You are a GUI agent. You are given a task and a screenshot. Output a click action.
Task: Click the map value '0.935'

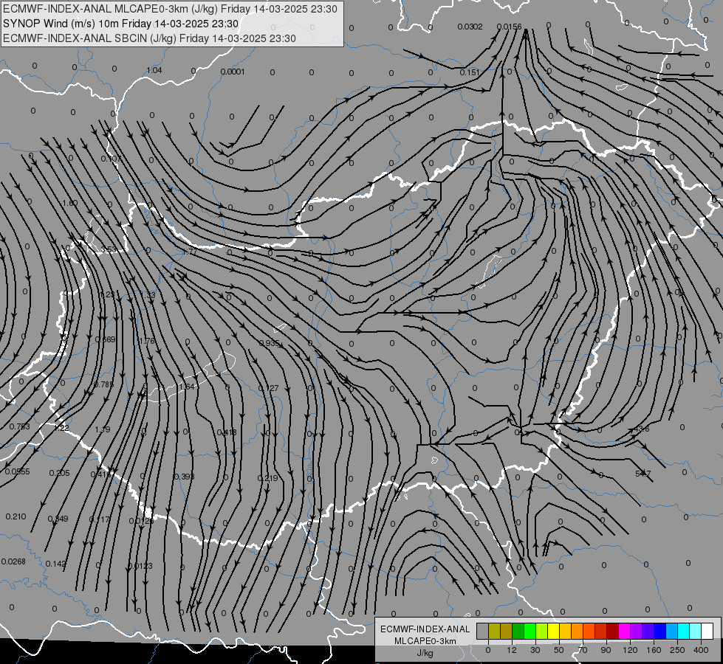[270, 343]
